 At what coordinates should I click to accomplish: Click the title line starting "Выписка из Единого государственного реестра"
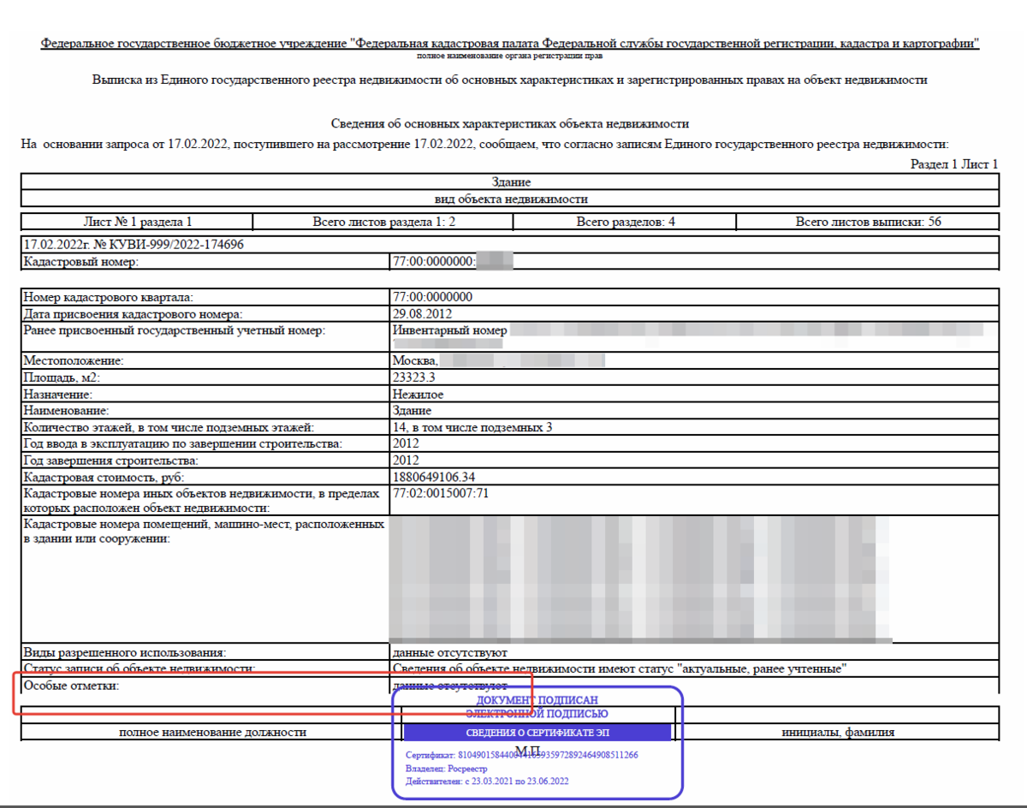(x=509, y=80)
